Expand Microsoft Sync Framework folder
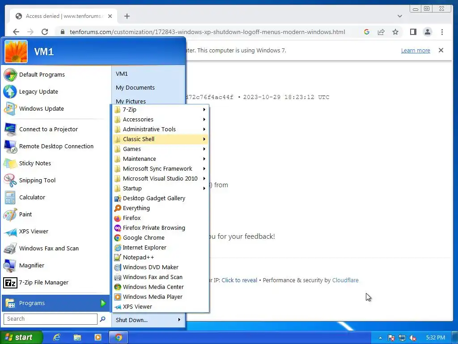Screen dimensions: 458x344 tap(160, 169)
